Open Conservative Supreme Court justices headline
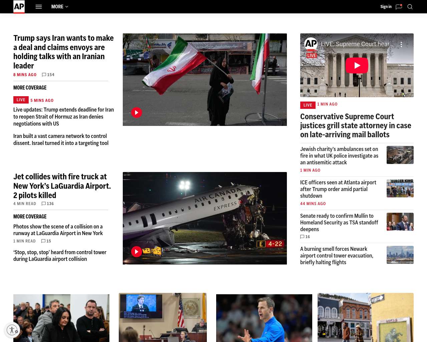 356,126
